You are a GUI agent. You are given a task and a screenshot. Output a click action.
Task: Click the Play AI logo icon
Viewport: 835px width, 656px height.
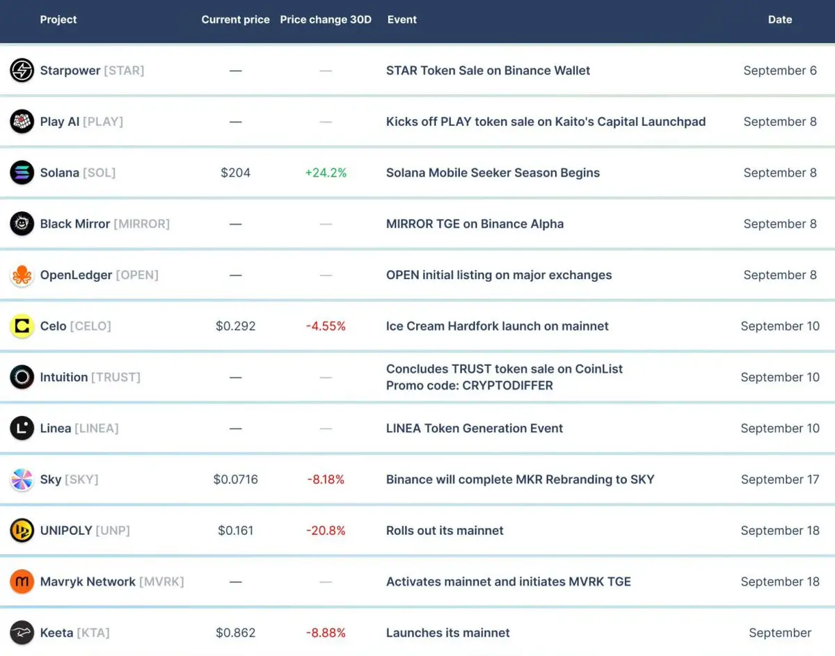[22, 122]
